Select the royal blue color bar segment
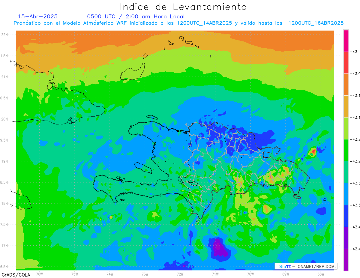Viewport: 360px width, 278px height. pos(346,216)
